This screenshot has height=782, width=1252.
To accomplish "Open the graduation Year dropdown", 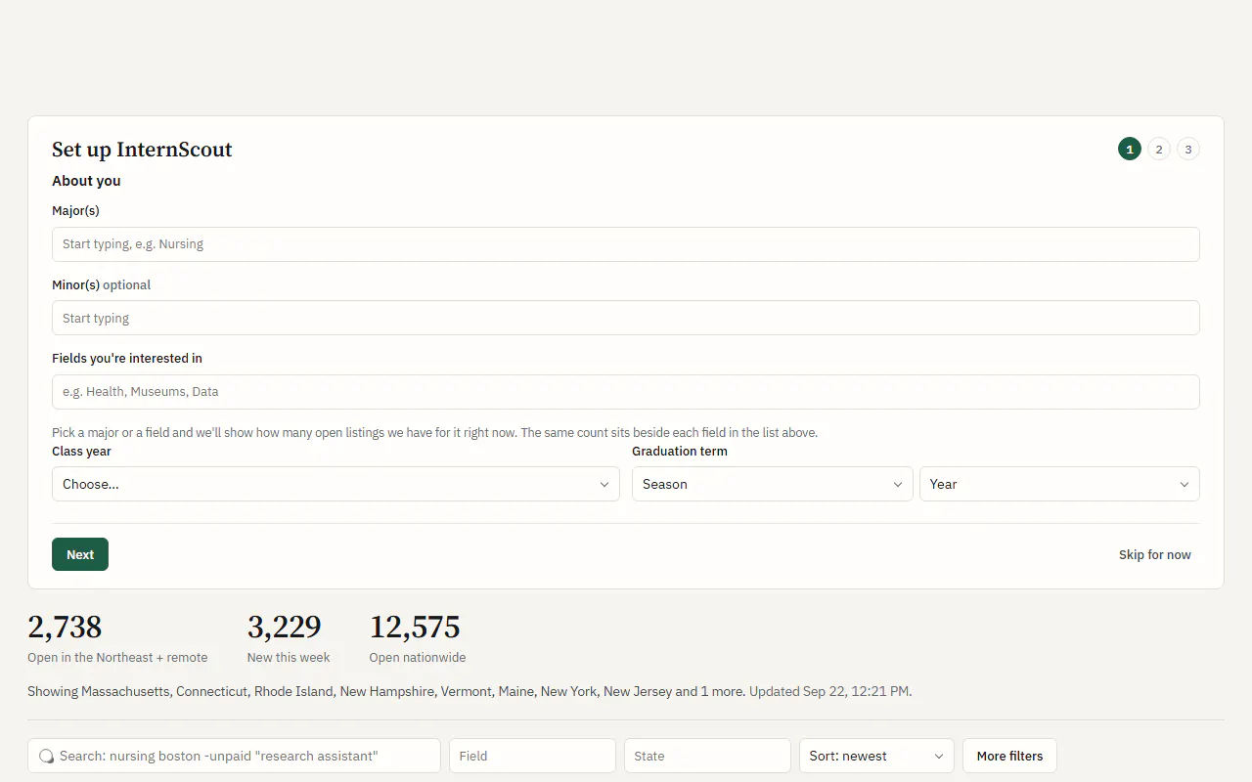I will [x=1059, y=484].
